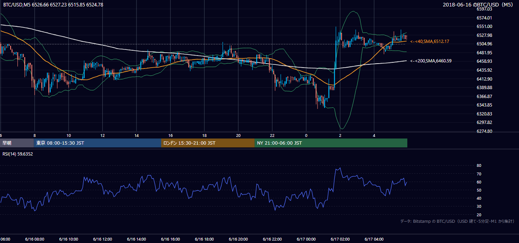Click RSI axis level 30
This screenshot has width=519, height=243.
click(479, 206)
